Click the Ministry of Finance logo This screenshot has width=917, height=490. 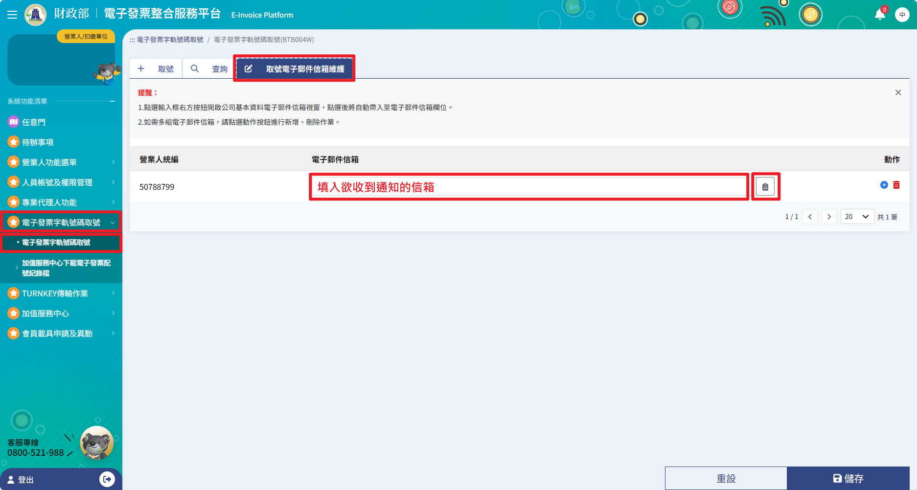[x=35, y=15]
